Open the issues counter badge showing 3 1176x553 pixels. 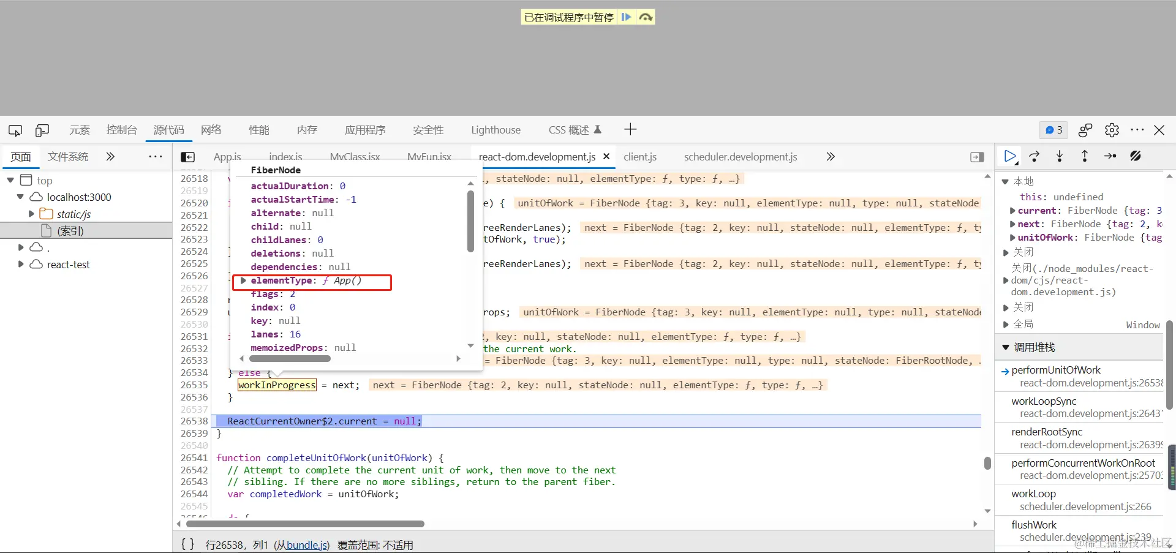(x=1053, y=130)
